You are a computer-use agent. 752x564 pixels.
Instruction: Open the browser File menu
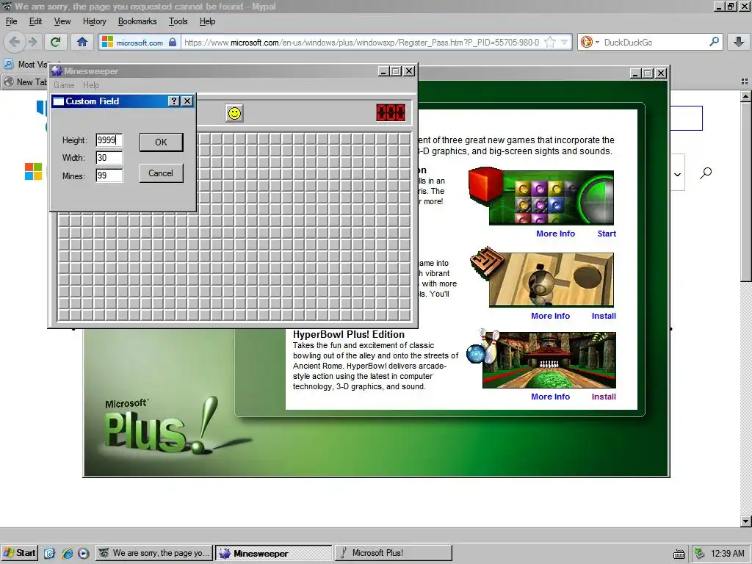click(12, 21)
